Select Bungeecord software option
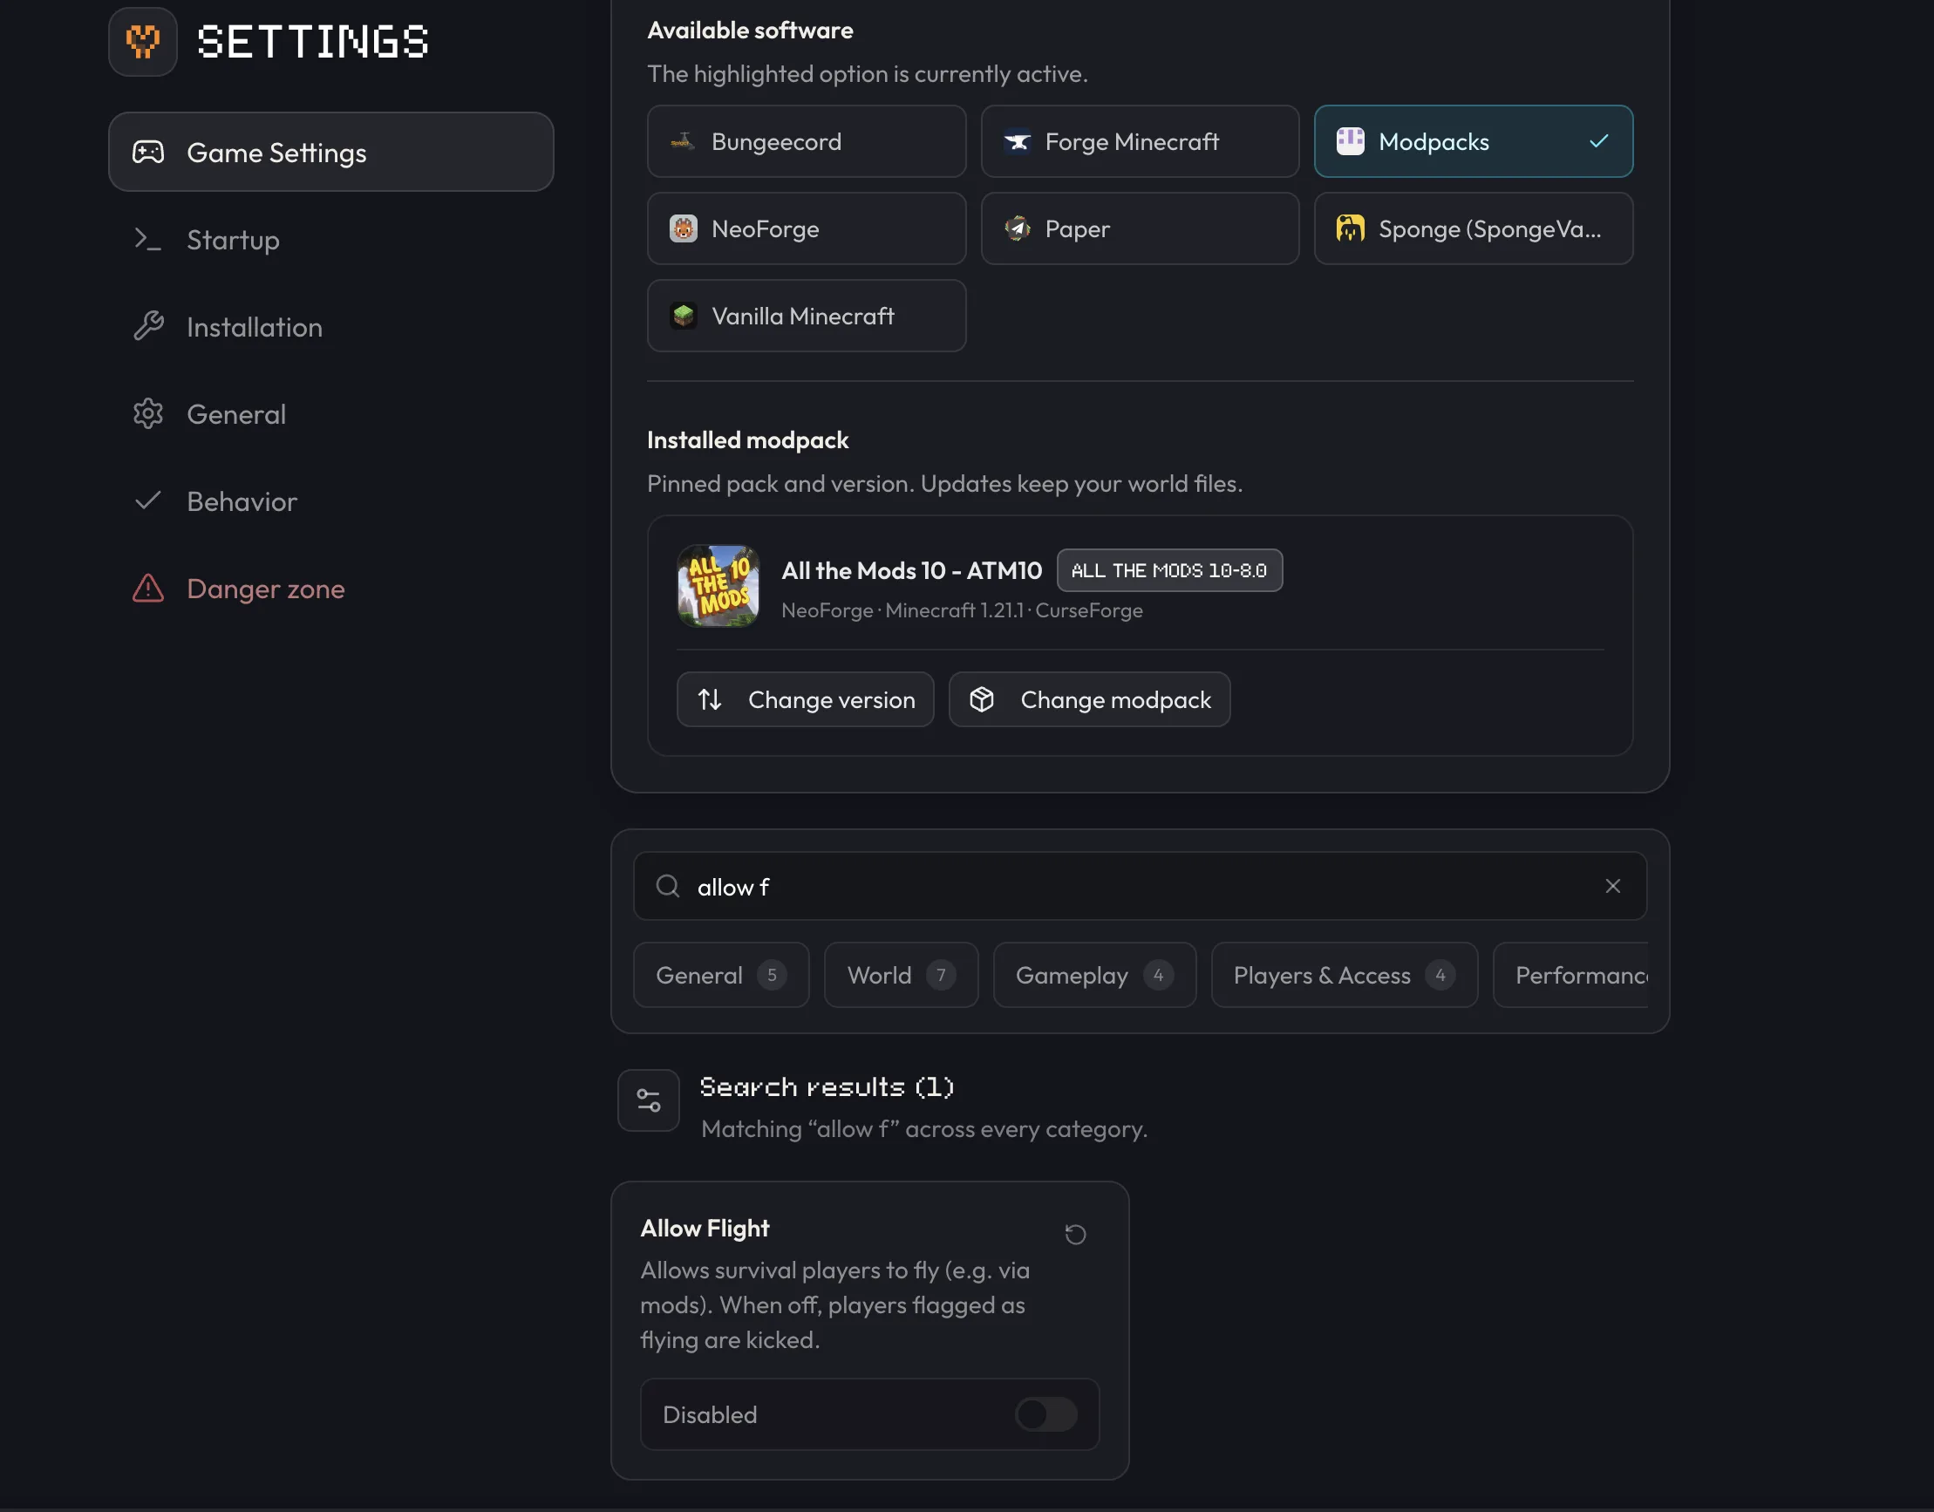This screenshot has width=1934, height=1512. click(806, 142)
